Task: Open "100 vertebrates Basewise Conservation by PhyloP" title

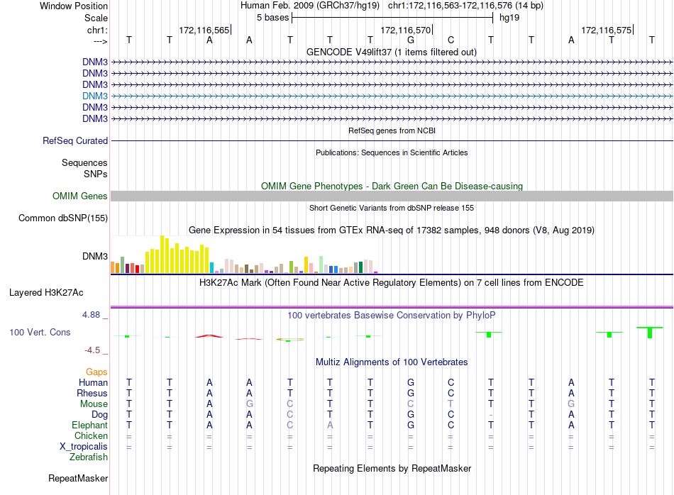Action: [392, 315]
